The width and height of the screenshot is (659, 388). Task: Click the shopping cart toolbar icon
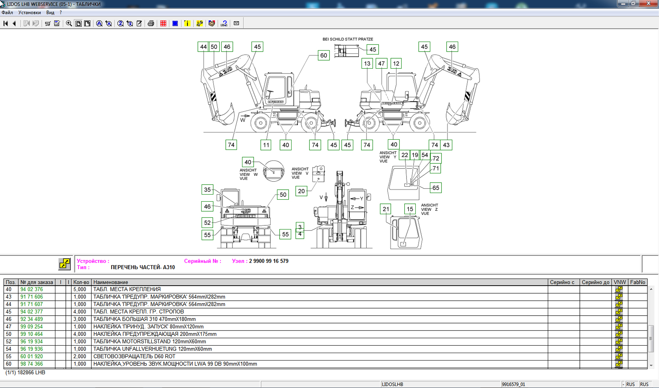[48, 23]
